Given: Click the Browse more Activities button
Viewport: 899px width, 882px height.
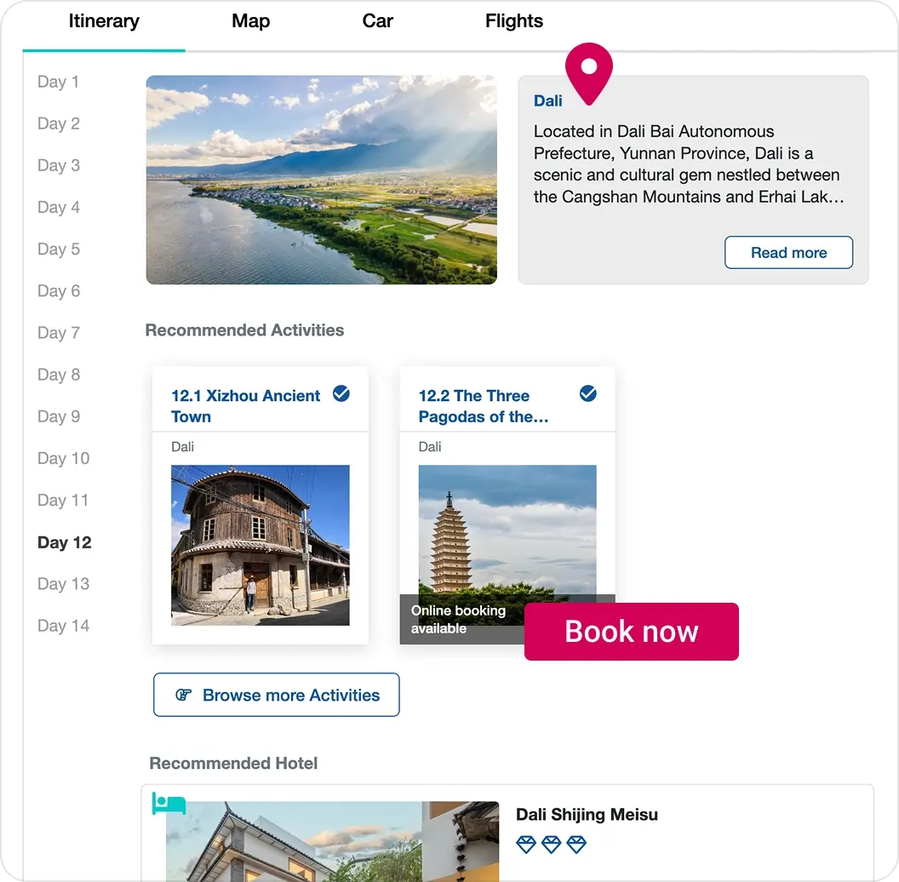Looking at the screenshot, I should [276, 695].
